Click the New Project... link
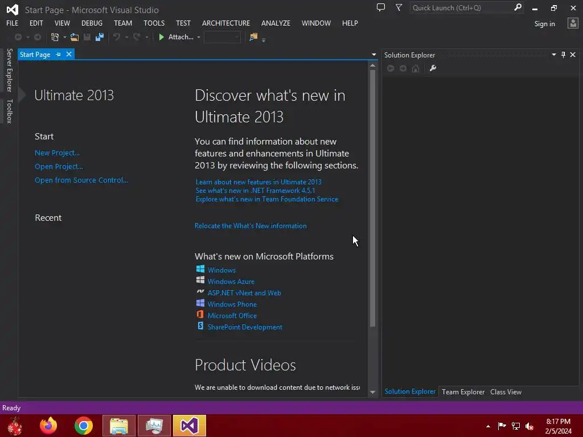 point(57,152)
